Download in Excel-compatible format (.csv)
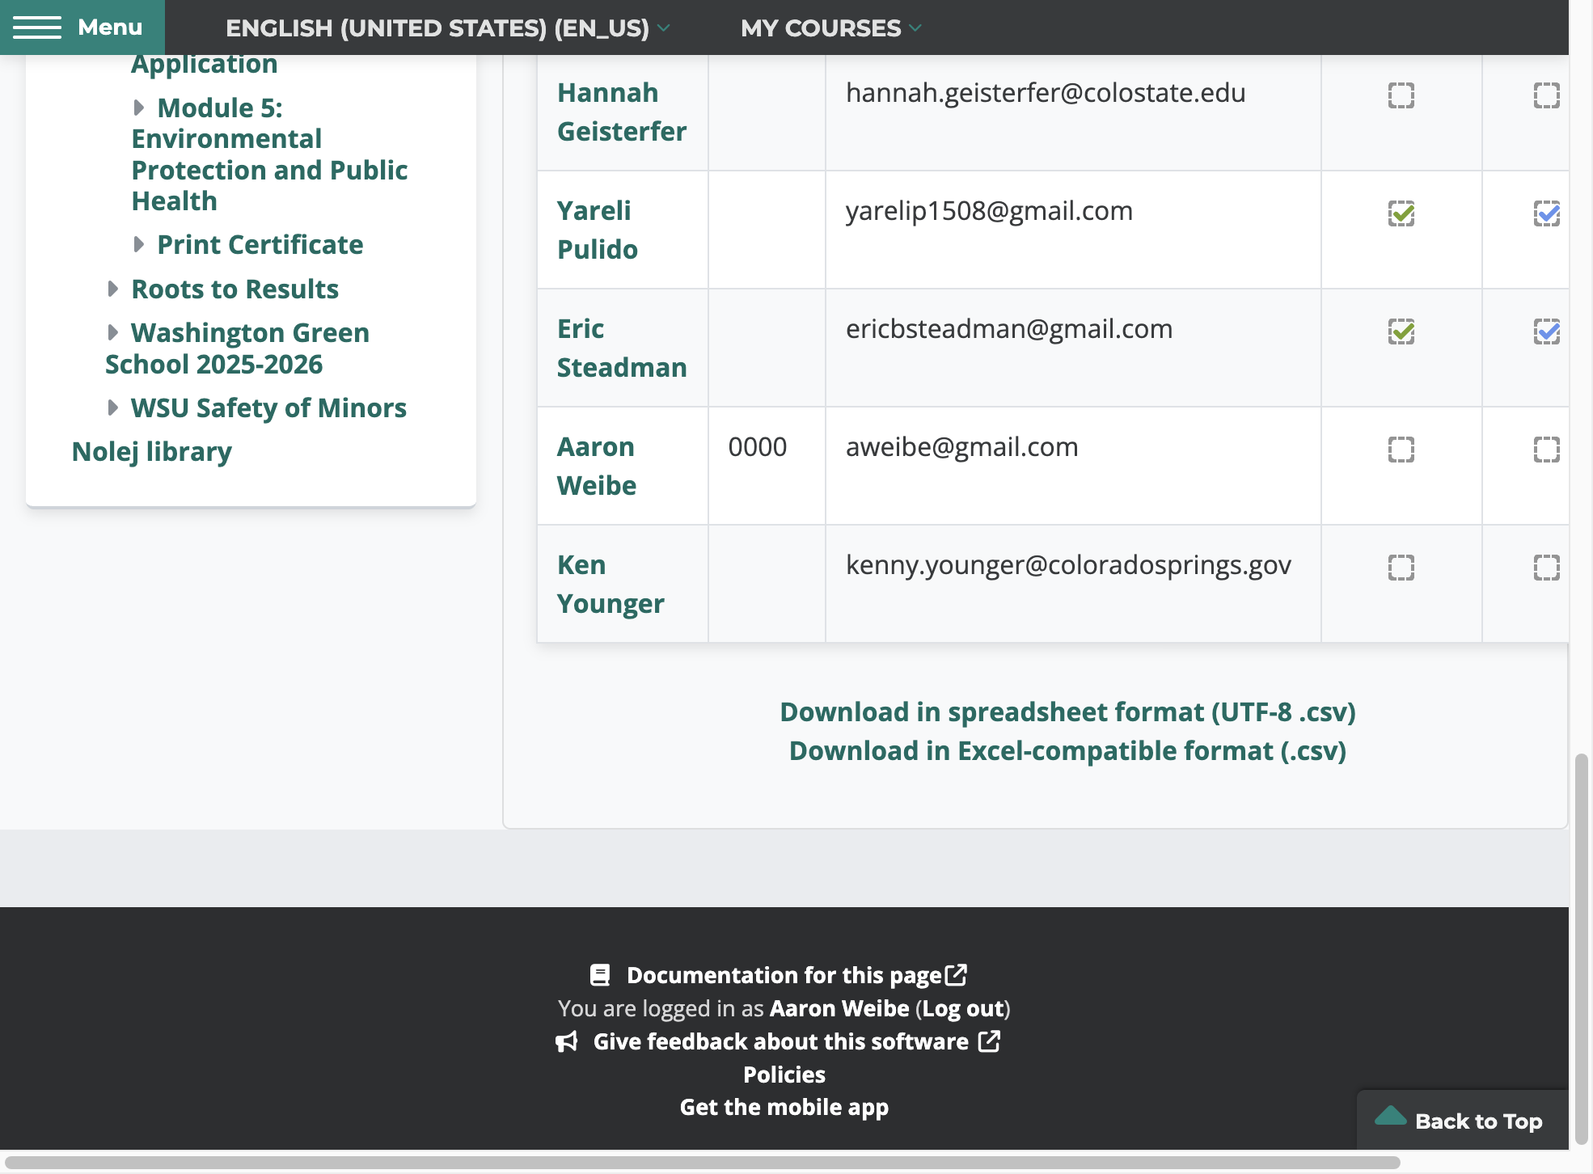Viewport: 1593px width, 1174px height. pyautogui.click(x=1067, y=750)
